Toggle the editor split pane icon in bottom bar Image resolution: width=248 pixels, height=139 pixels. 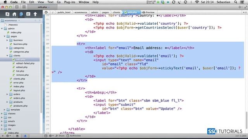click(x=46, y=136)
